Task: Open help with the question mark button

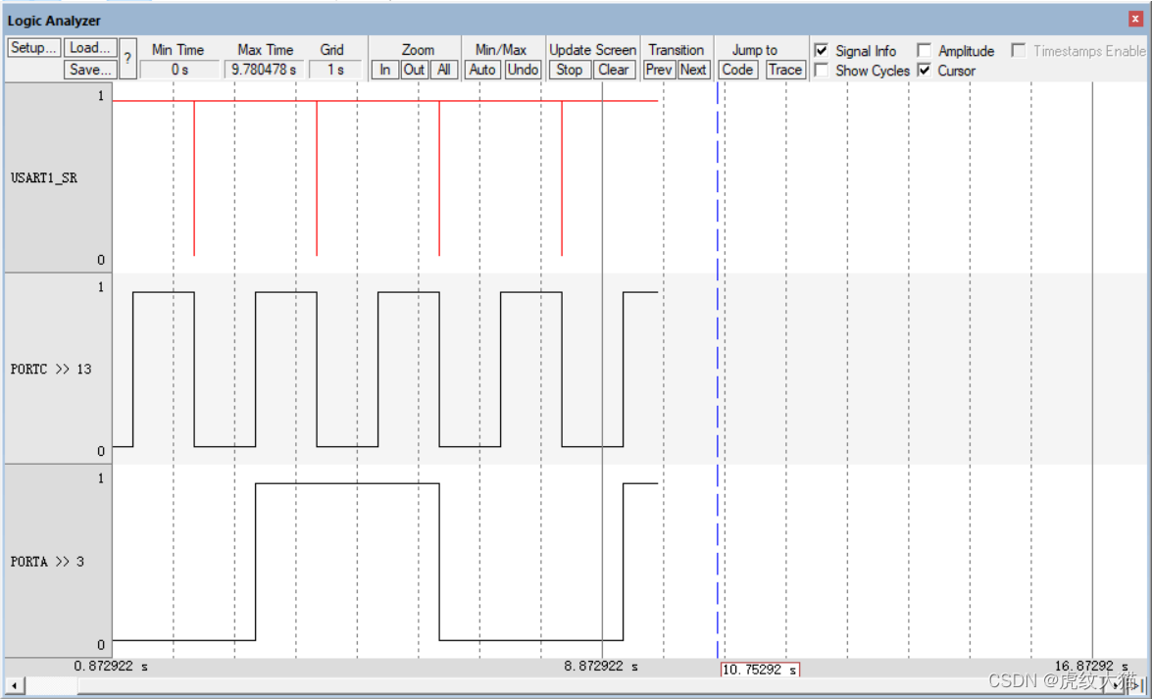Action: click(127, 59)
